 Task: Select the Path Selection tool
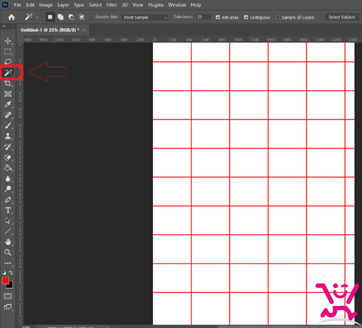[8, 221]
